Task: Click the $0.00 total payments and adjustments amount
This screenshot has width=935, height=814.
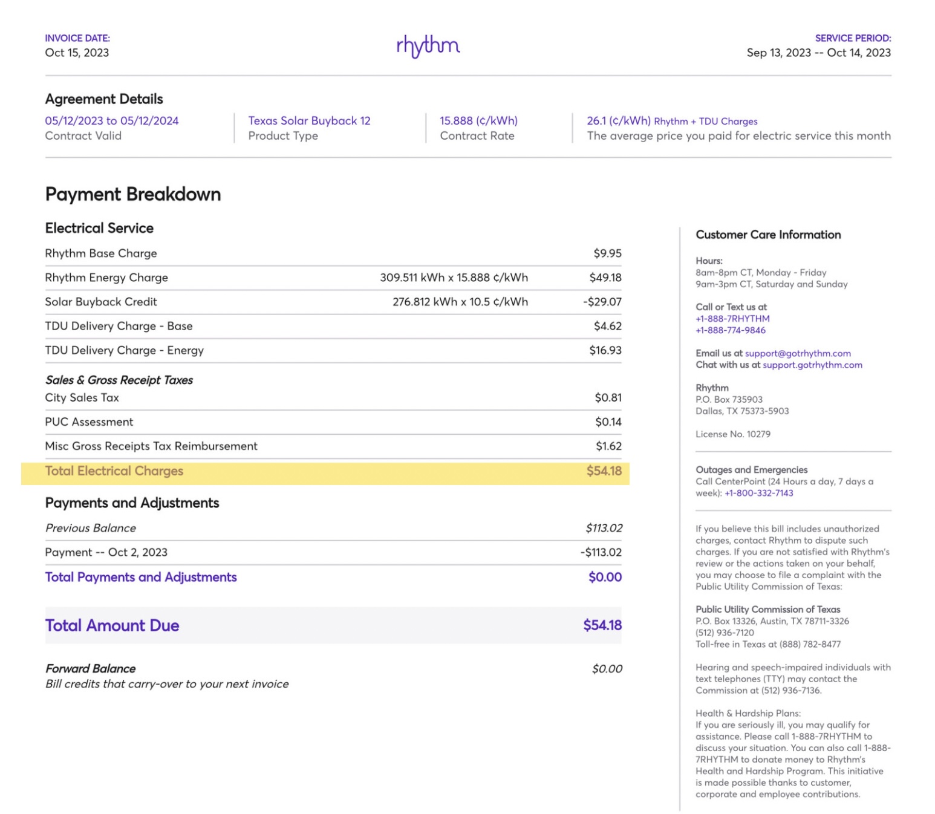Action: (605, 577)
